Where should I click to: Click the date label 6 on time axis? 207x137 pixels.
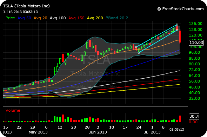point(46,127)
